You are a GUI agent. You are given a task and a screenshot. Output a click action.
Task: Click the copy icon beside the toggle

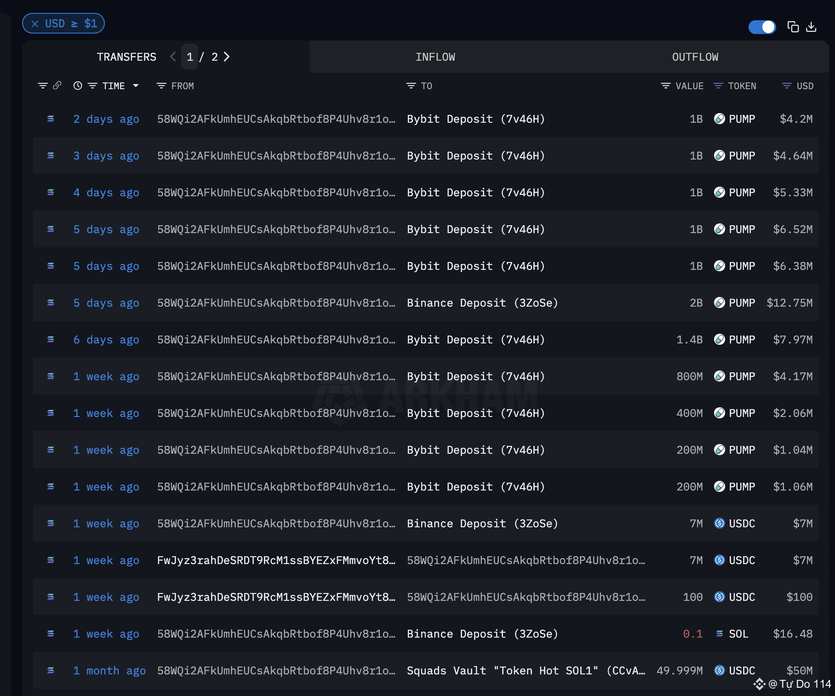coord(793,27)
